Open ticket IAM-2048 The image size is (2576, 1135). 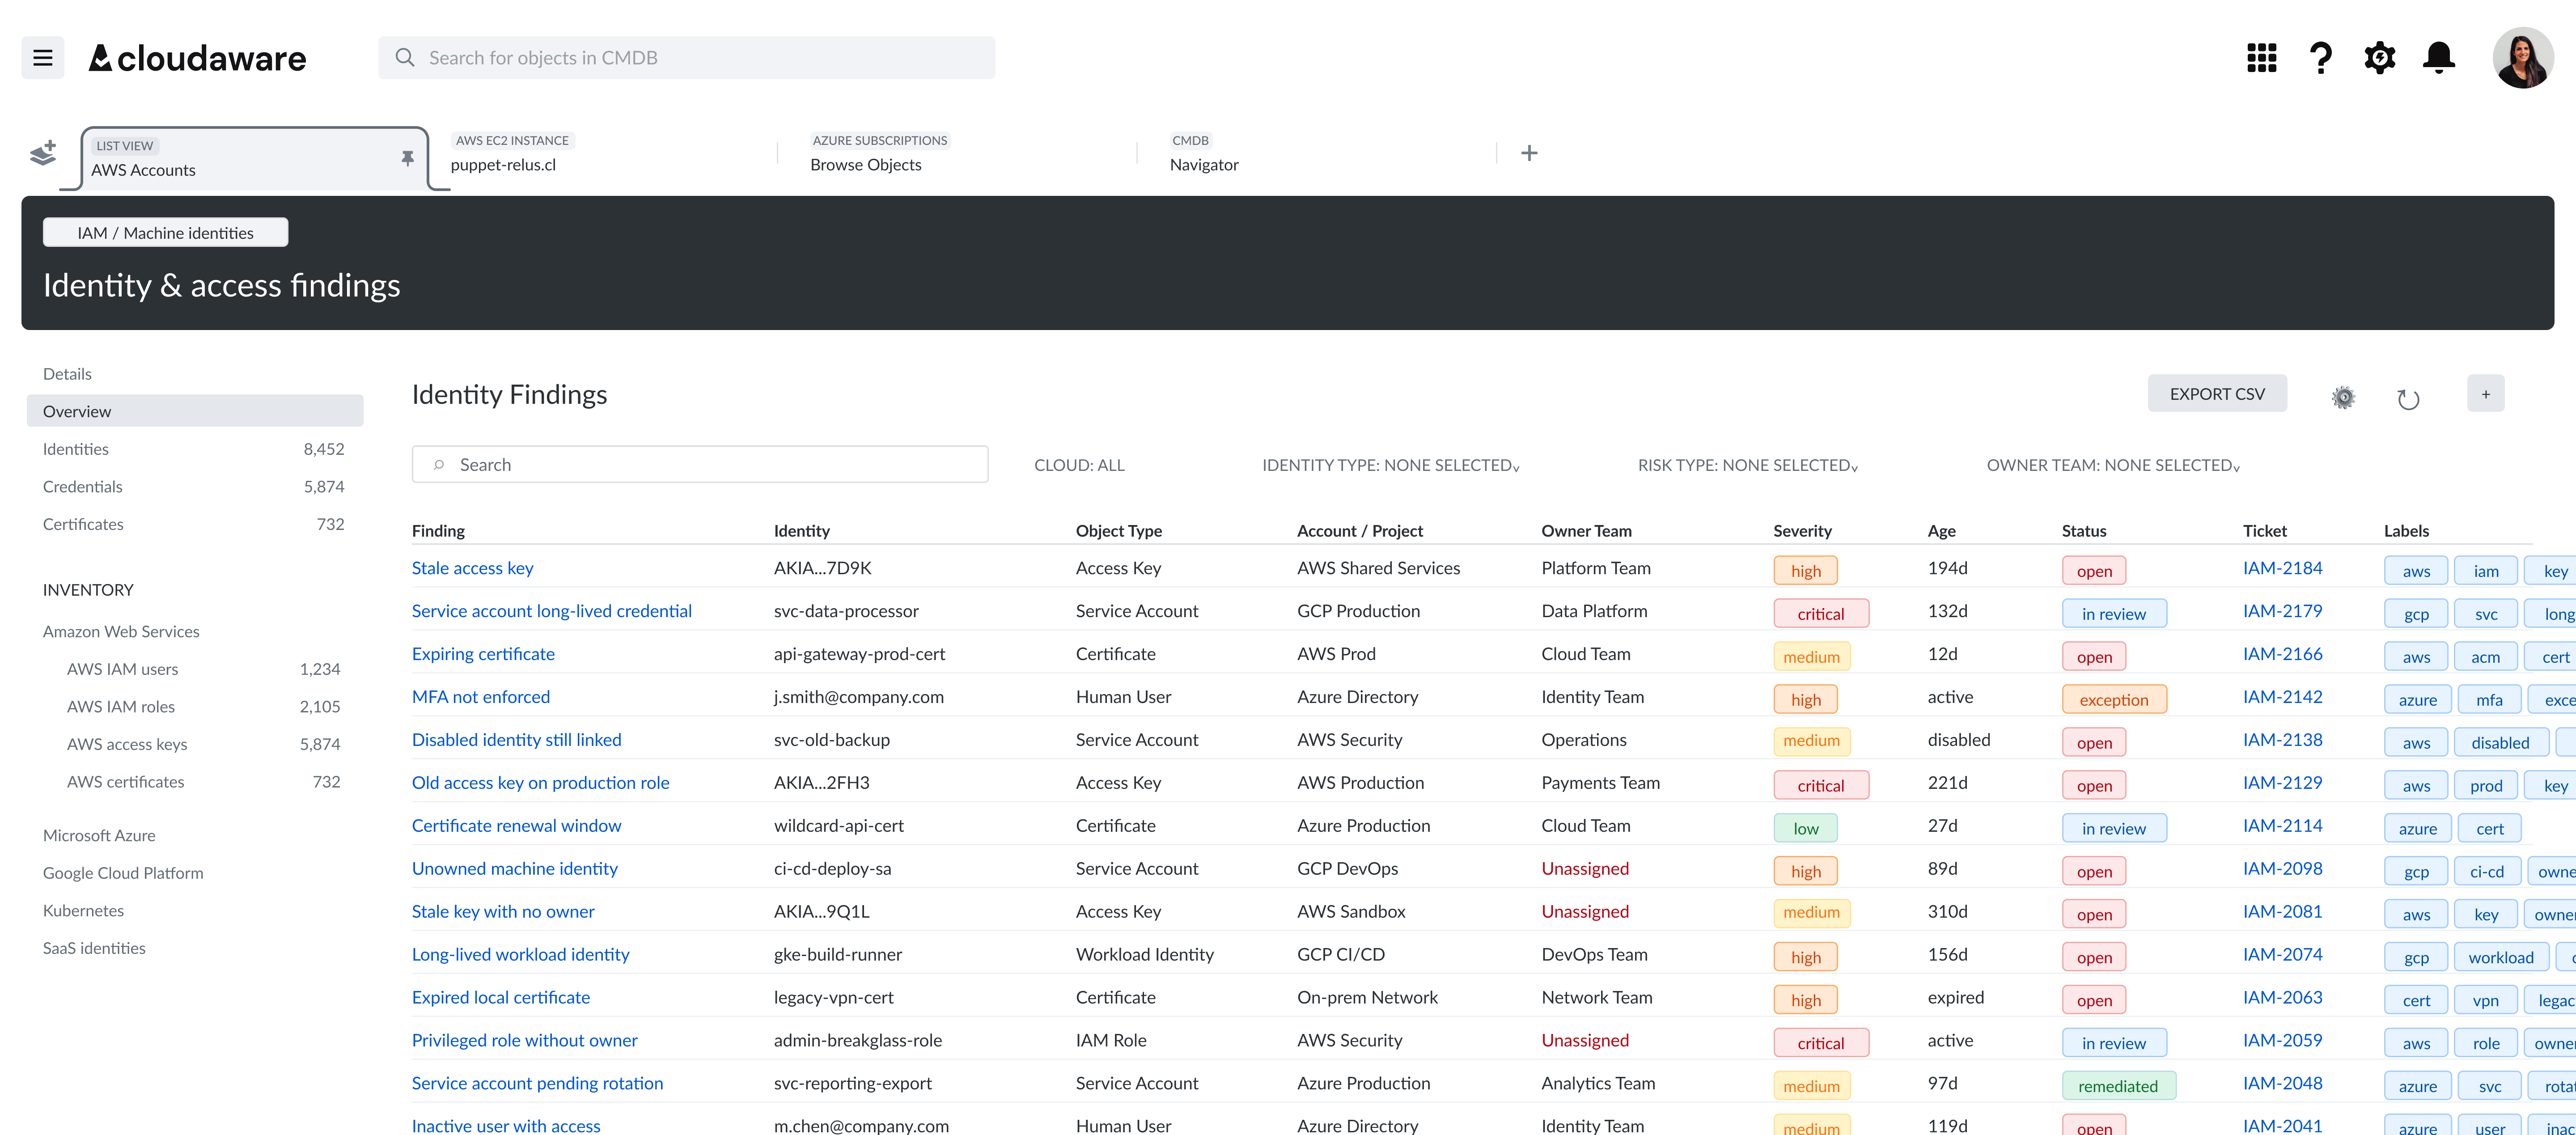coord(2282,1084)
